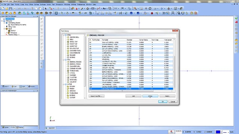Select COUNTERBORE in the tool tree
Screen dimensions: 239x134
[75, 53]
